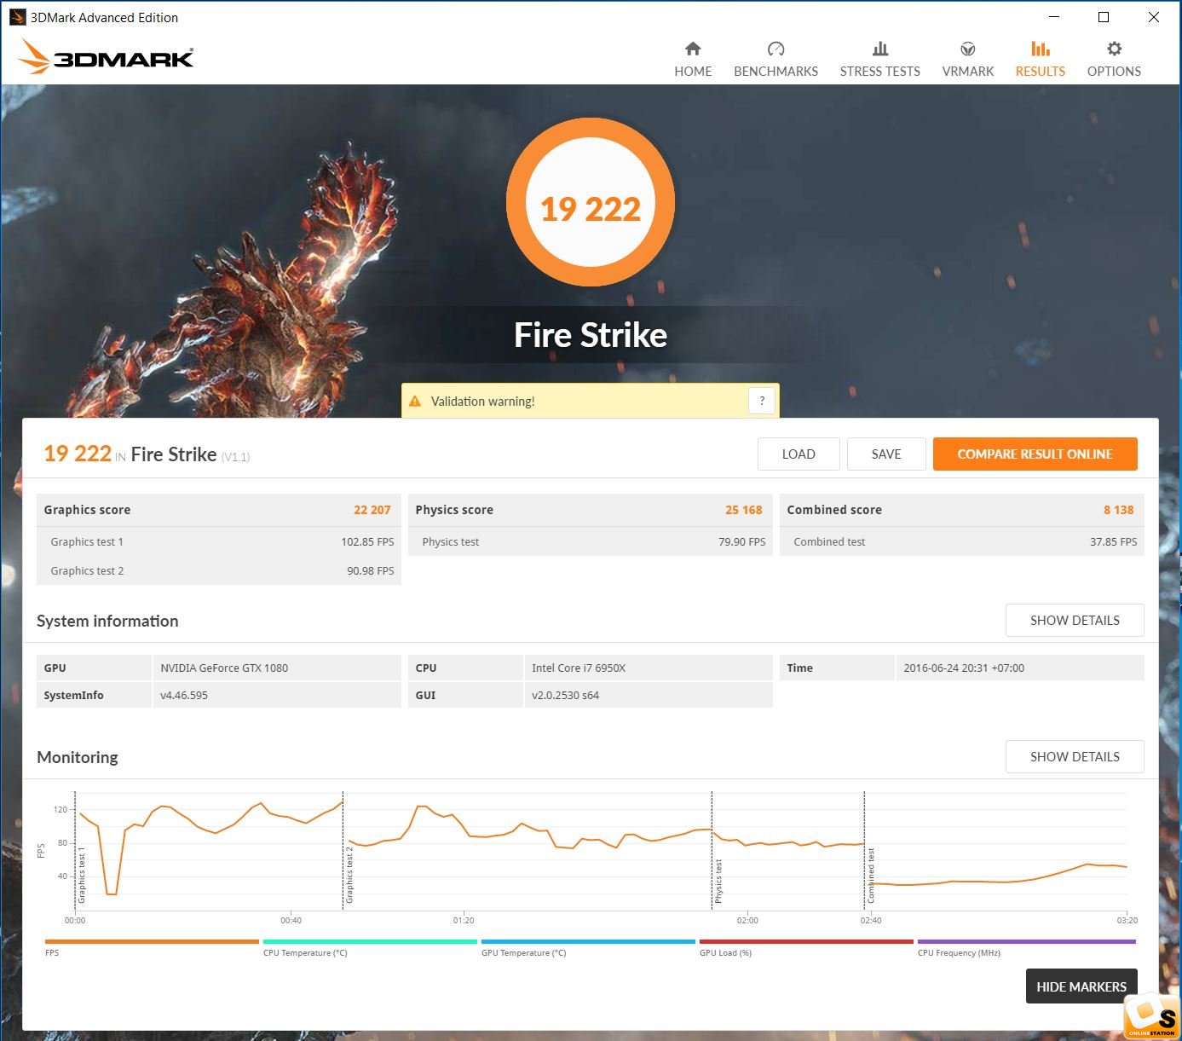Image resolution: width=1182 pixels, height=1041 pixels.
Task: Click the Options gear icon
Action: click(1114, 49)
